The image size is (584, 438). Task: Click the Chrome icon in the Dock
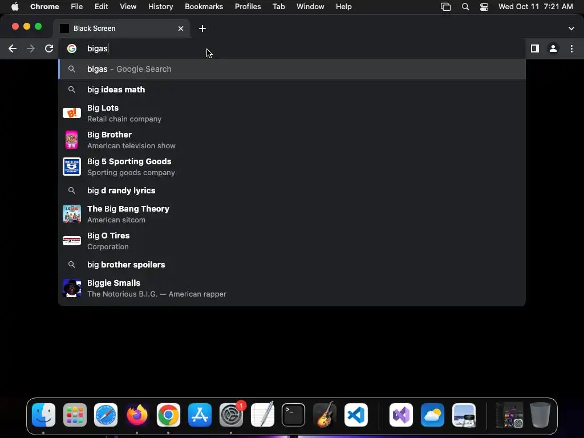coord(168,415)
